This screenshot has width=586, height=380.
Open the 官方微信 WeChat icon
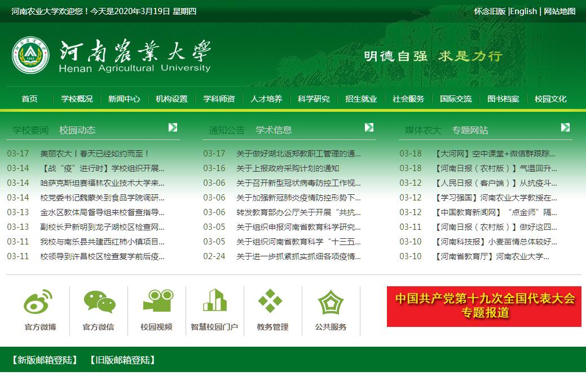pyautogui.click(x=99, y=302)
